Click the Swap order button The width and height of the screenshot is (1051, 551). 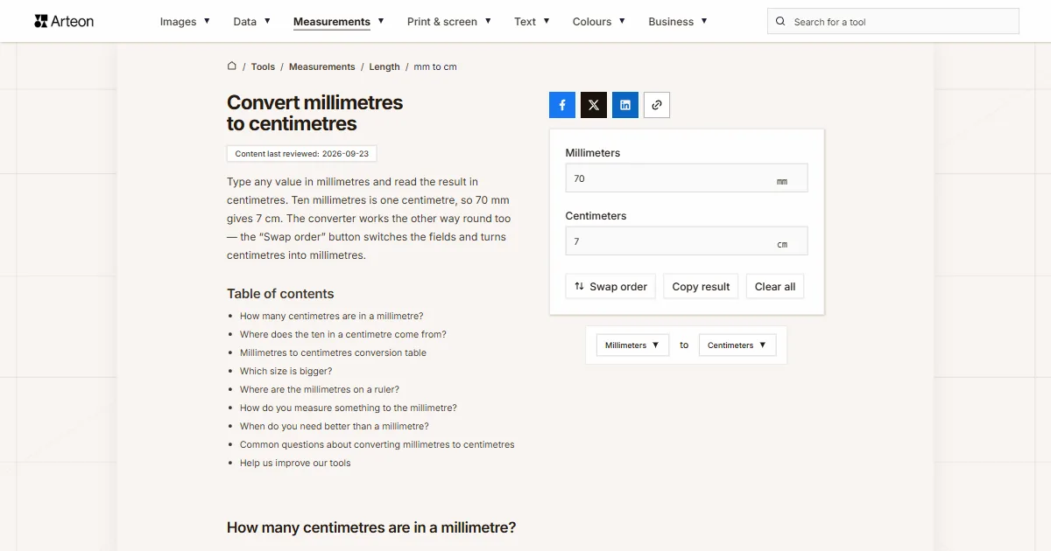coord(610,287)
